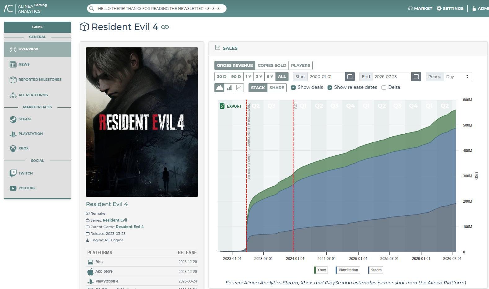Edit the End date field
Screen dimensions: 489x289
(392, 76)
